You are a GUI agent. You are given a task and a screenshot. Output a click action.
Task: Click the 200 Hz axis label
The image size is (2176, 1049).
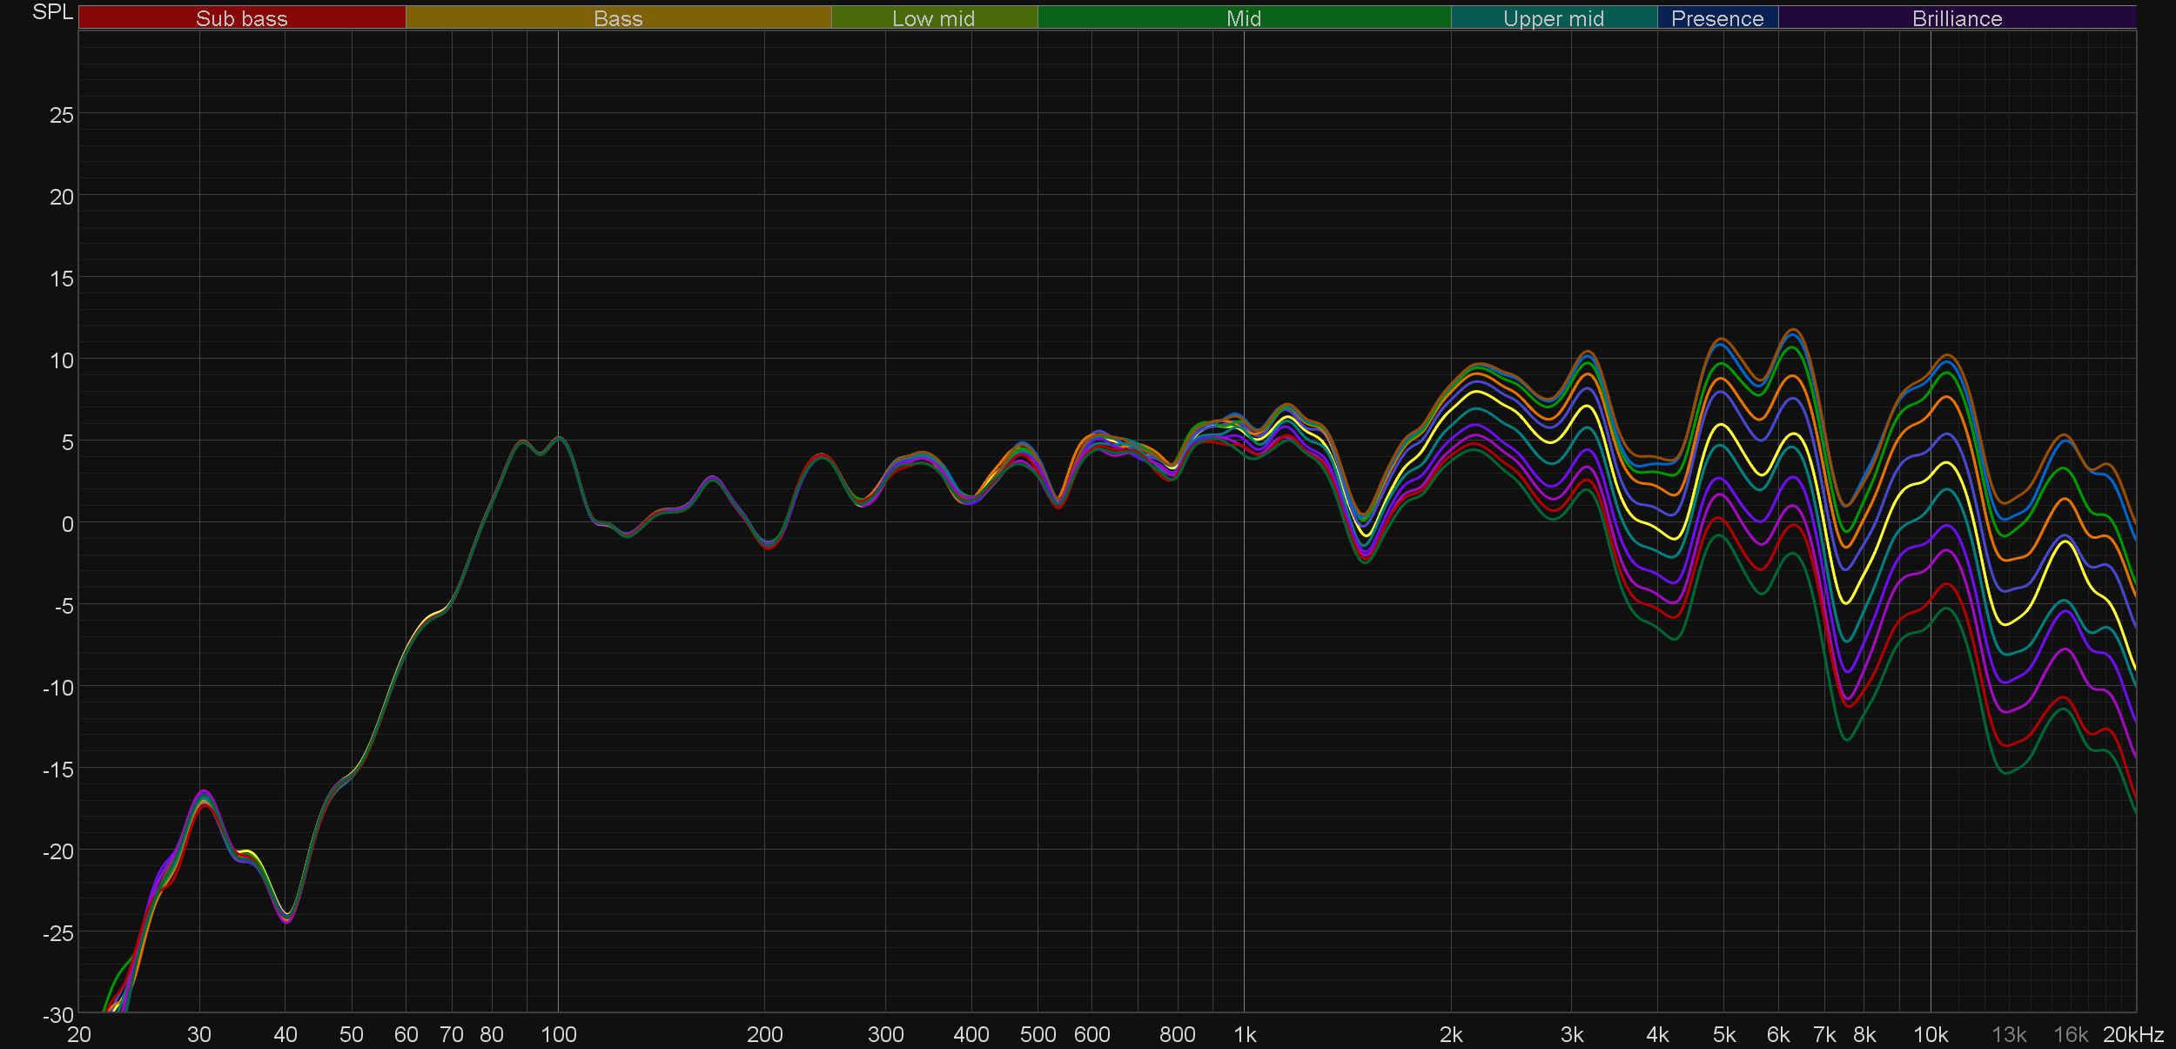coord(764,1034)
